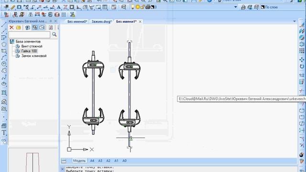Click the magnifier search icon in panel
This screenshot has height=172, width=306.
[x=54, y=34]
